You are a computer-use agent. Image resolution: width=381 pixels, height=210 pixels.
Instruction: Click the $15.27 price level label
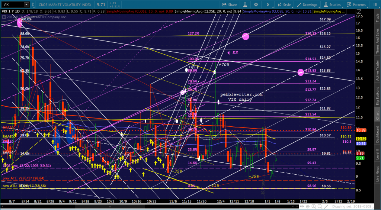[325, 46]
